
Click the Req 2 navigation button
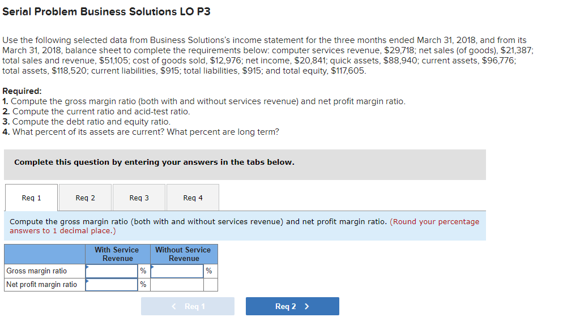[292, 306]
